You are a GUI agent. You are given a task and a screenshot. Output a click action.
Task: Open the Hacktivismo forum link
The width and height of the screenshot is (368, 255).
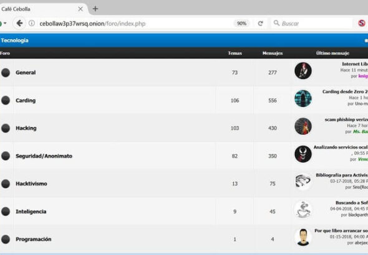pyautogui.click(x=31, y=183)
